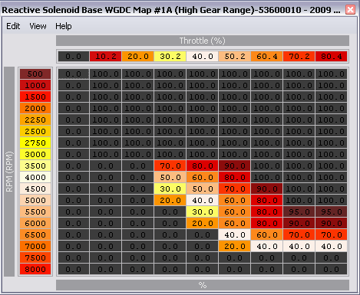
Task: Select the 70.0 cell in the 3500 RPM row
Action: tap(170, 166)
